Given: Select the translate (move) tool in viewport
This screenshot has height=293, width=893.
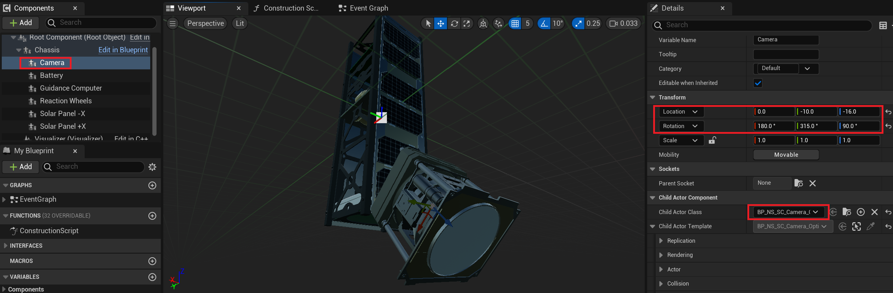Looking at the screenshot, I should point(440,24).
